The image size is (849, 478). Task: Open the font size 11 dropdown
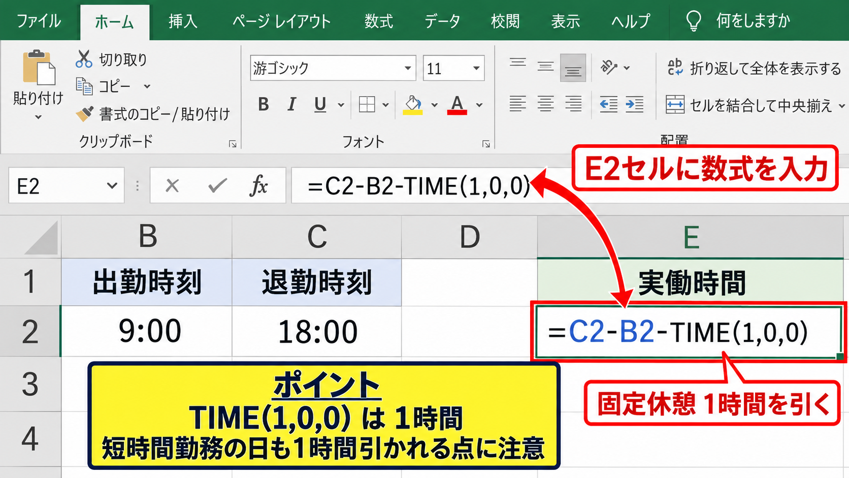[476, 68]
